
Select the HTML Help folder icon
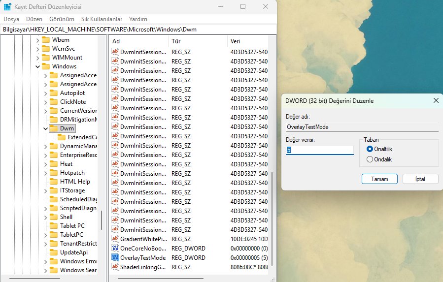[54, 182]
